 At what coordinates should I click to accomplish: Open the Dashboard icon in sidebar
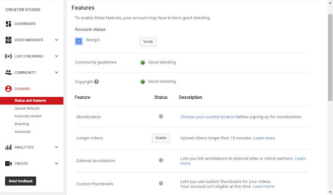pos(8,24)
